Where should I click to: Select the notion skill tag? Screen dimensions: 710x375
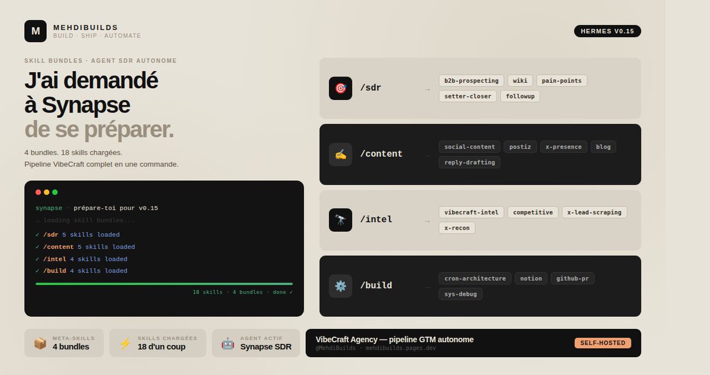click(531, 278)
